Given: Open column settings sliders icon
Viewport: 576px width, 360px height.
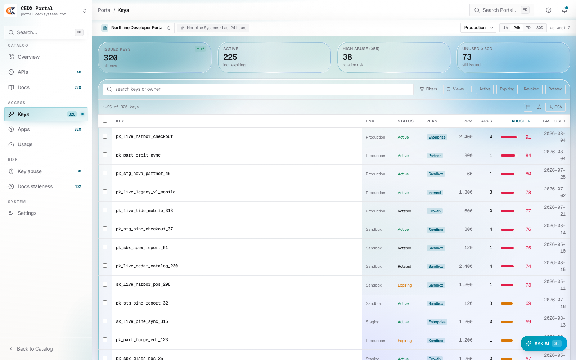Looking at the screenshot, I should click(539, 107).
